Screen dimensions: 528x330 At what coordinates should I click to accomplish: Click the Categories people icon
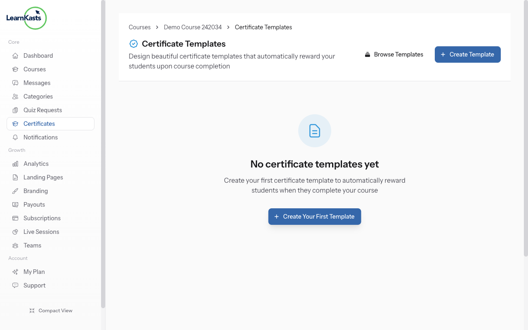click(x=15, y=96)
